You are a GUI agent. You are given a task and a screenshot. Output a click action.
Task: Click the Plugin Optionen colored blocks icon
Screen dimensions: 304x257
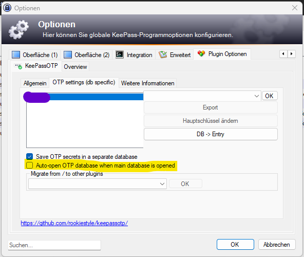coord(201,53)
